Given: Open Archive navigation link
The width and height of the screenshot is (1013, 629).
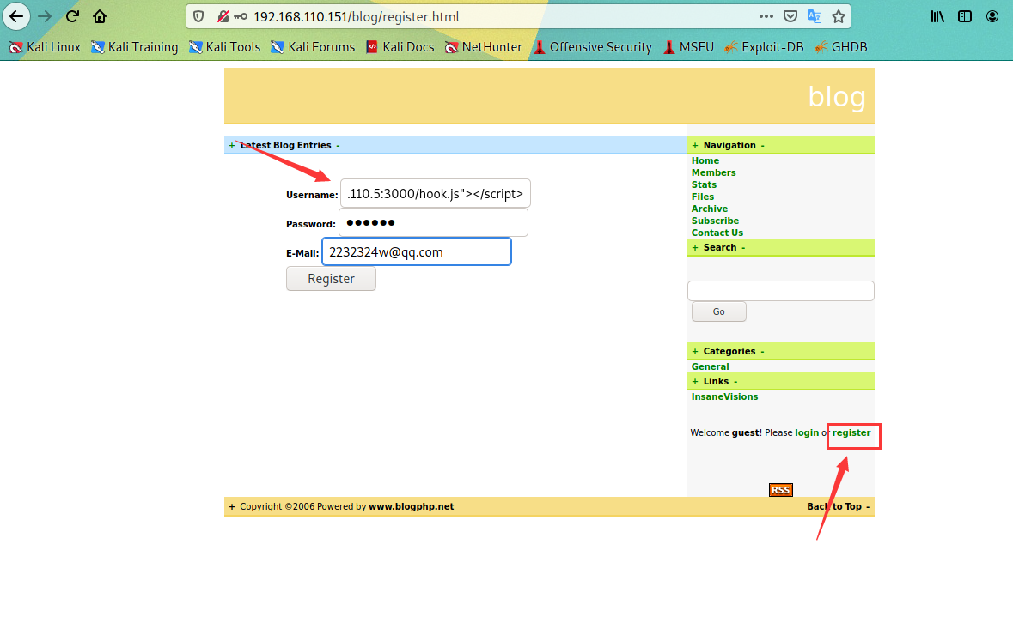Looking at the screenshot, I should pos(710,209).
